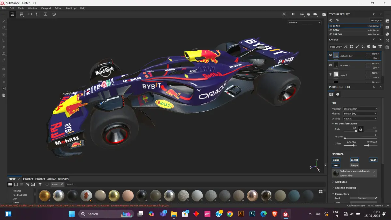391x220 pixels.
Task: Select the Material picker eyedropper tool
Action: pos(4,60)
